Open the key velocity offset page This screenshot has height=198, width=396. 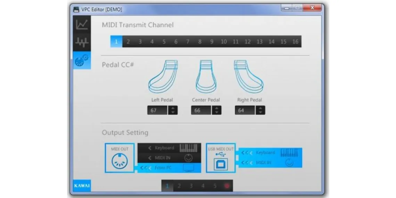(x=82, y=42)
